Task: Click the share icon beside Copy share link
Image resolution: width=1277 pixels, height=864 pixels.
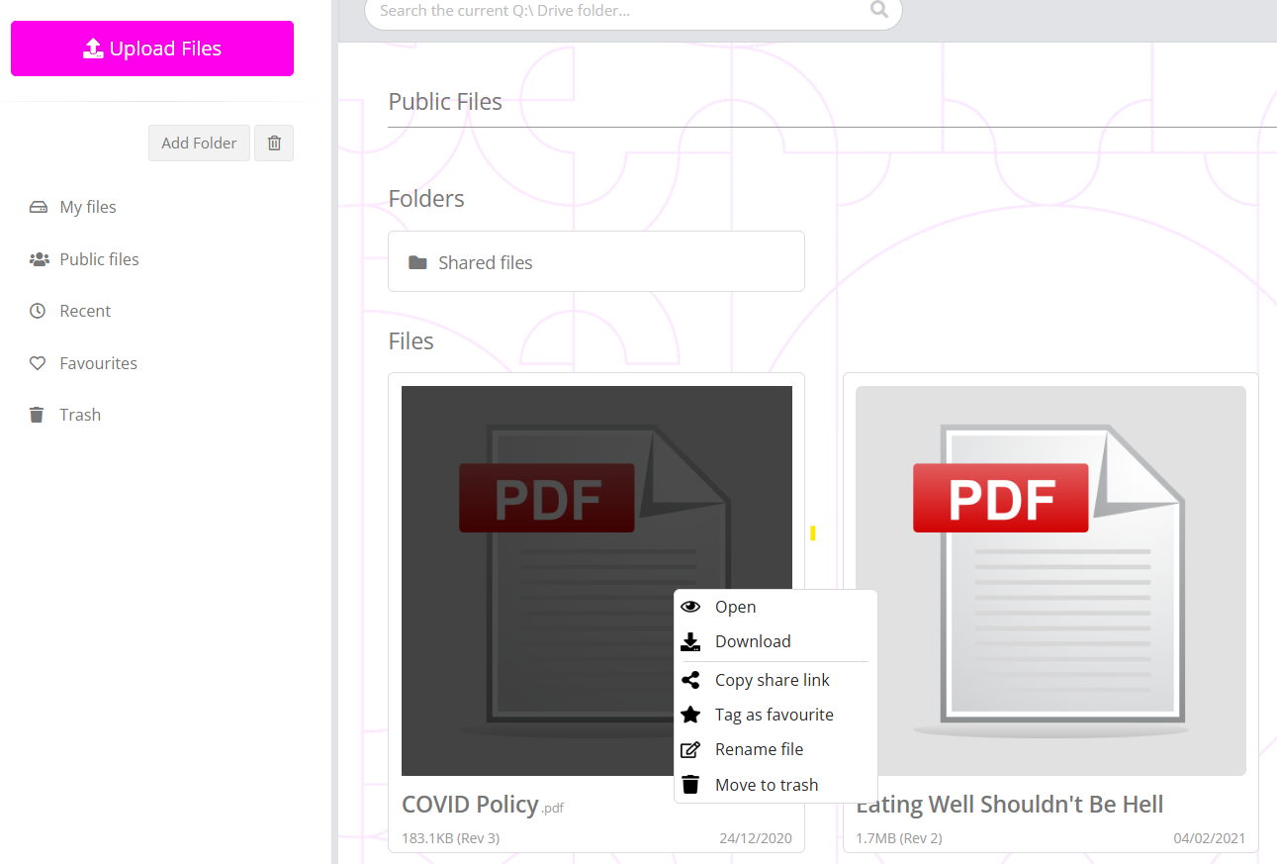Action: pos(690,680)
